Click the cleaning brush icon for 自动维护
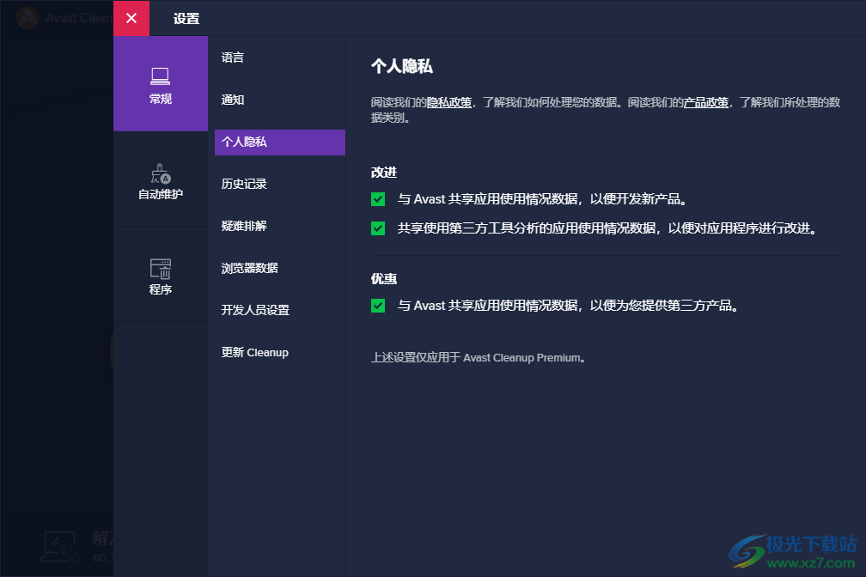The image size is (866, 577). [160, 173]
